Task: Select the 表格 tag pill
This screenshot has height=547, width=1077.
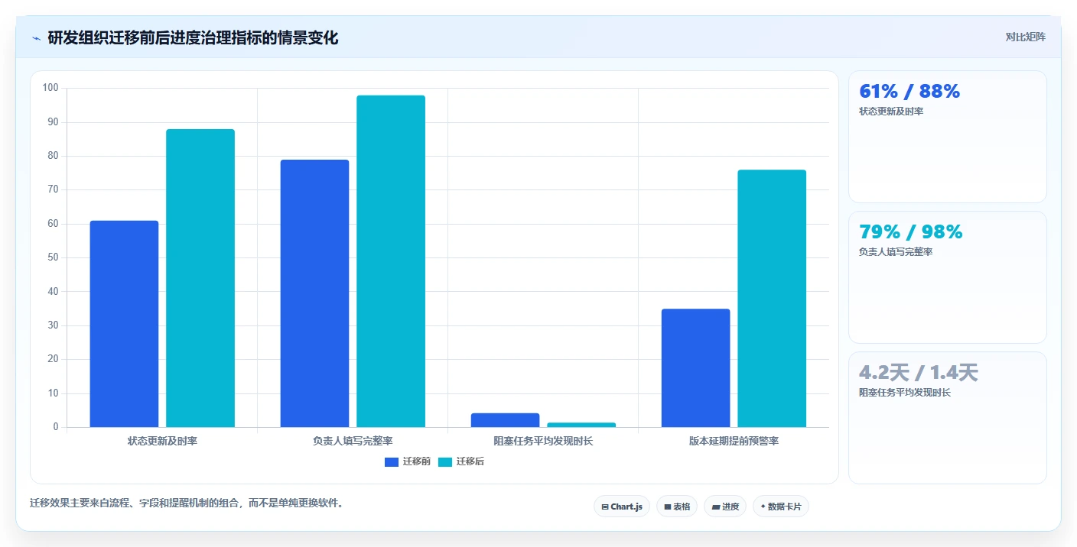Action: click(677, 507)
